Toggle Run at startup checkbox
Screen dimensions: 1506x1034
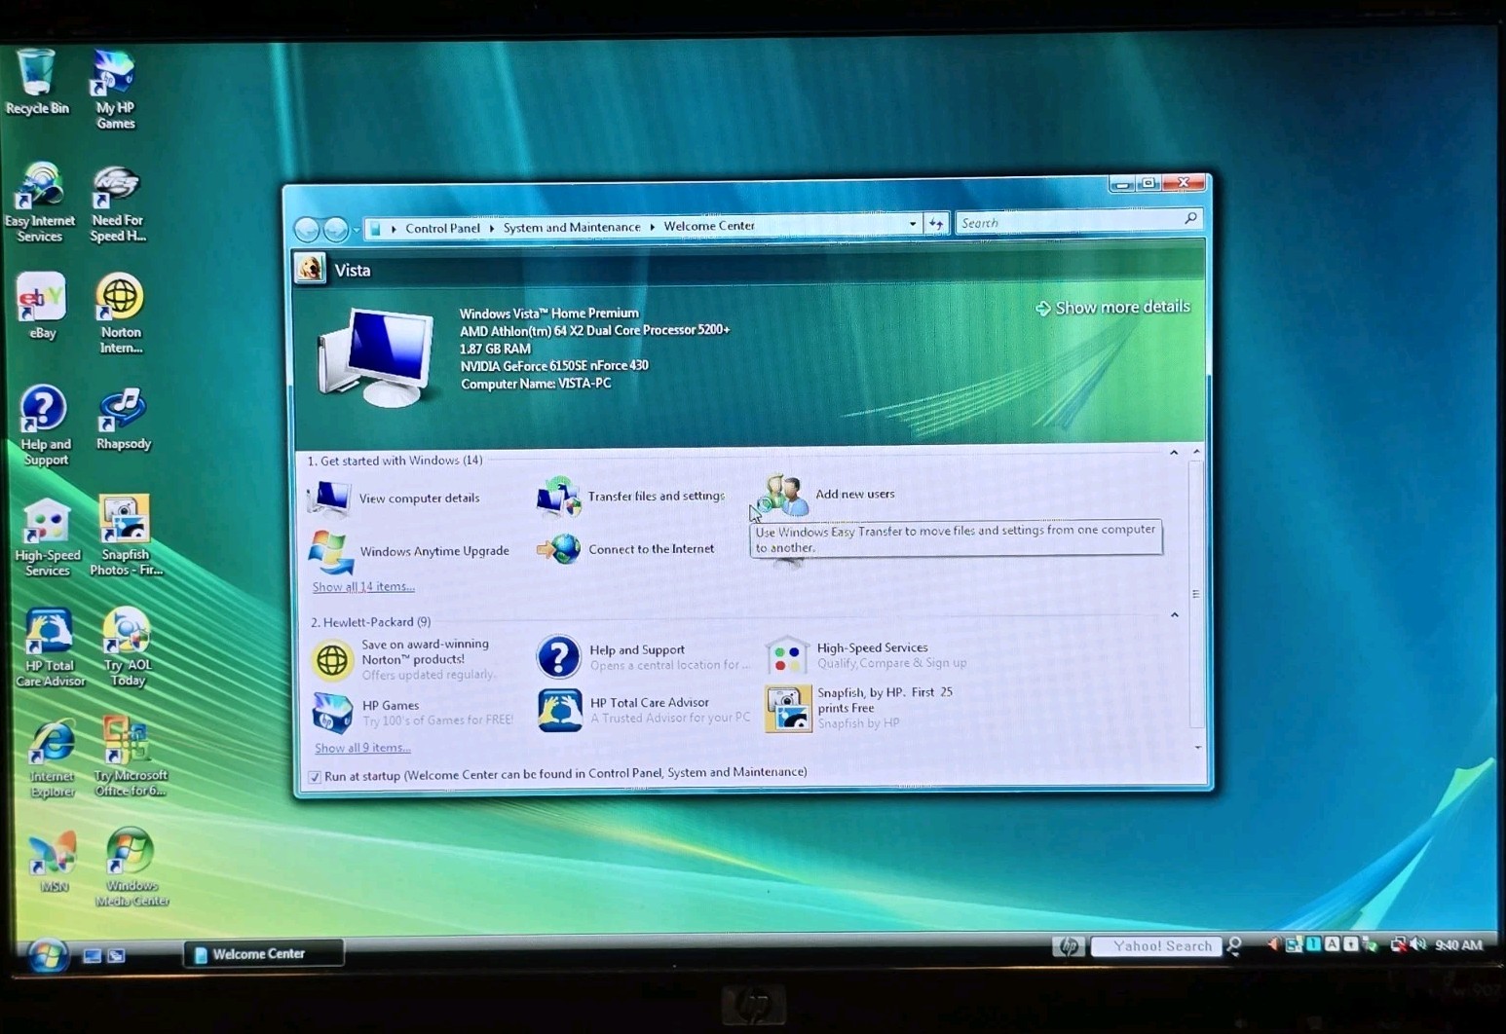[315, 777]
